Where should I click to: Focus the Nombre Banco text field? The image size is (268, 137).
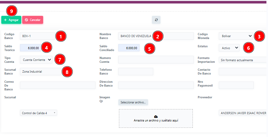[135, 36]
